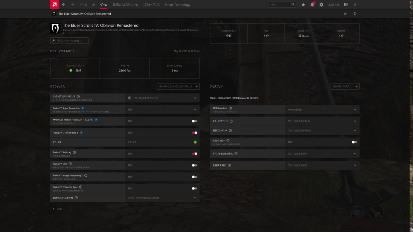
Task: Click the search magnifier icon
Action: click(x=293, y=4)
